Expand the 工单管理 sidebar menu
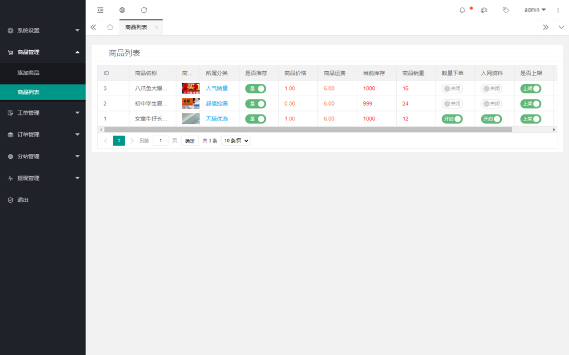The height and width of the screenshot is (355, 569). point(43,113)
